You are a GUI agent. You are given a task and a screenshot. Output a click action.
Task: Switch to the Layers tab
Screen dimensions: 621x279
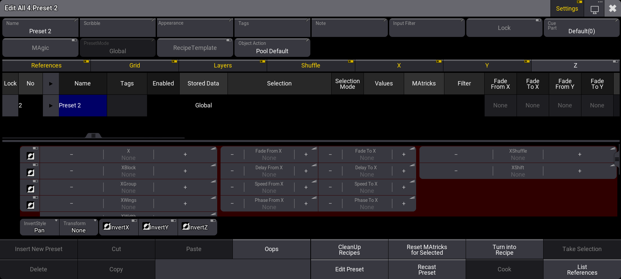click(x=223, y=66)
